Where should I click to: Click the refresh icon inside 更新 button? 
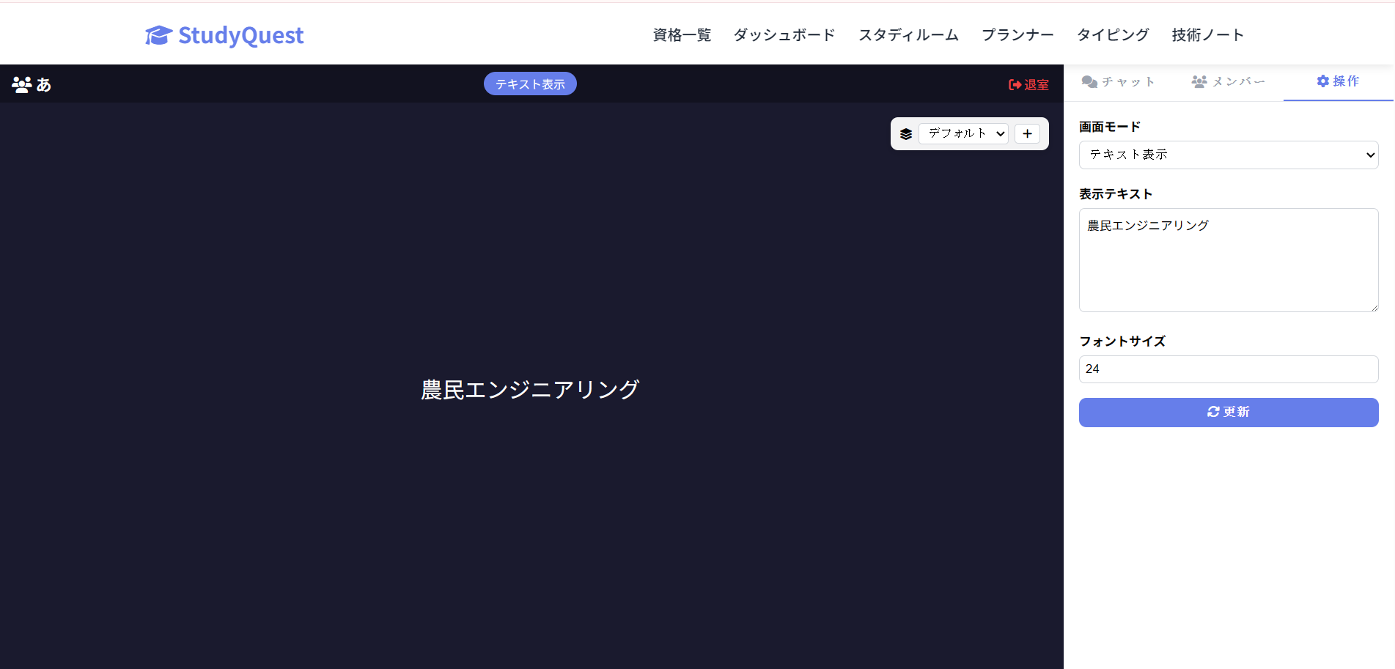(x=1213, y=412)
